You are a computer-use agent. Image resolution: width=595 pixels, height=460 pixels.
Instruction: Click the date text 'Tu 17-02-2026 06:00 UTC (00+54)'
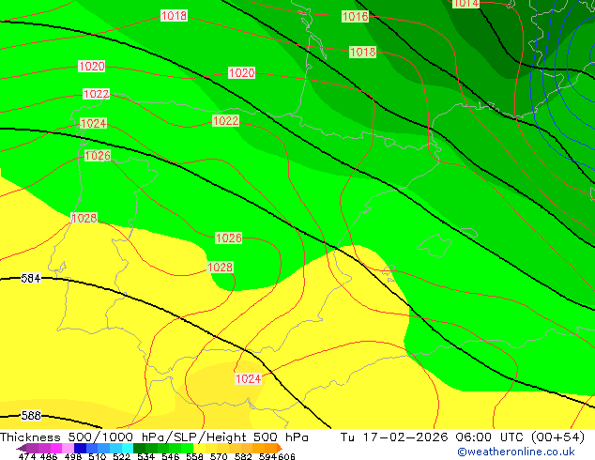pyautogui.click(x=462, y=437)
